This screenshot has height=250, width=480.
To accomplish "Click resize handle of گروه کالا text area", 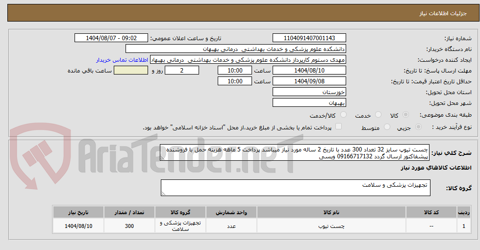I will pyautogui.click(x=163, y=194).
